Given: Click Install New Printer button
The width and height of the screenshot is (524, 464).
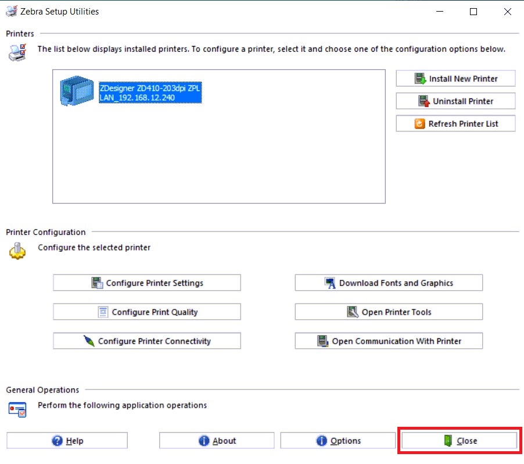Looking at the screenshot, I should coord(455,78).
